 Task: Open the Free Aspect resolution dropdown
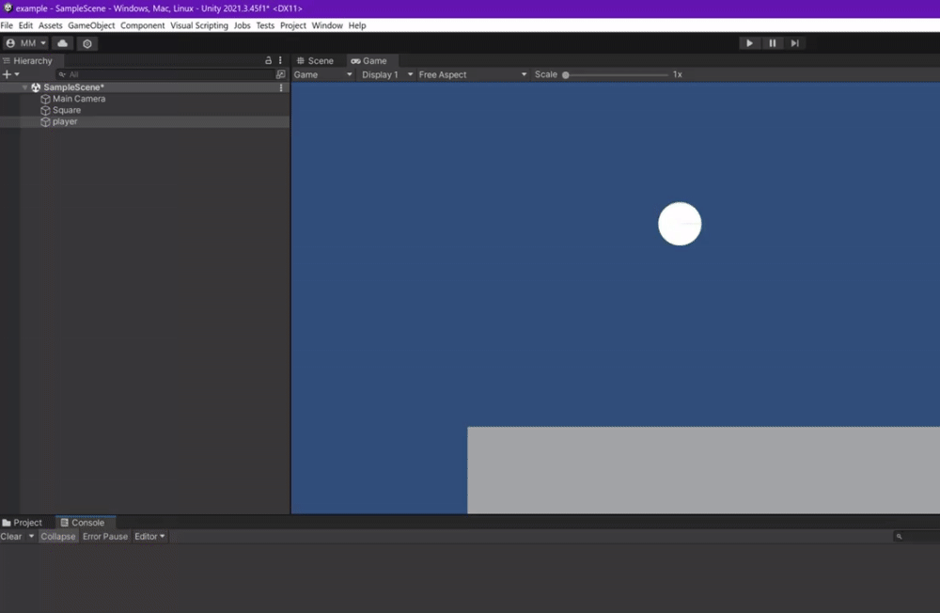[x=472, y=74]
